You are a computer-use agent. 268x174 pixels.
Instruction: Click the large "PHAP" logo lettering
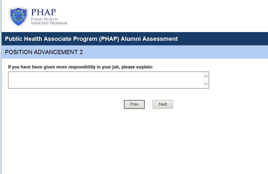coord(43,12)
